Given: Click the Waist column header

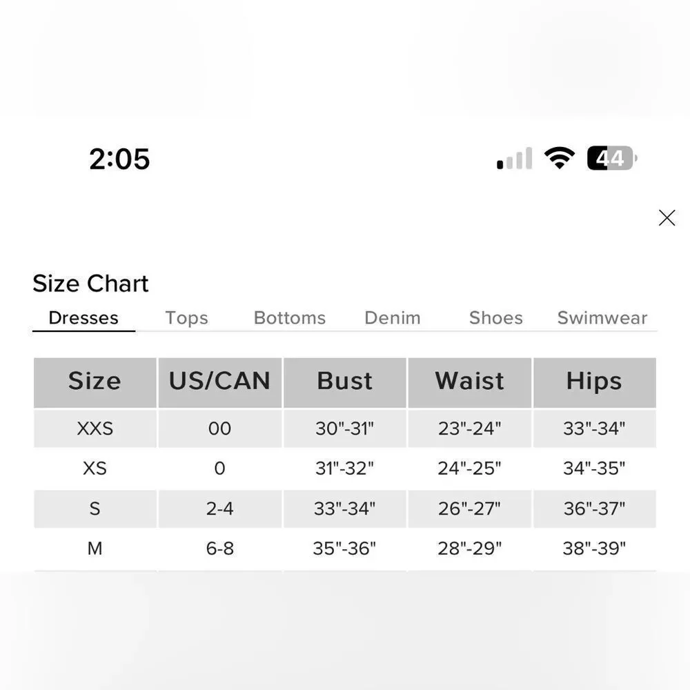Looking at the screenshot, I should (469, 382).
